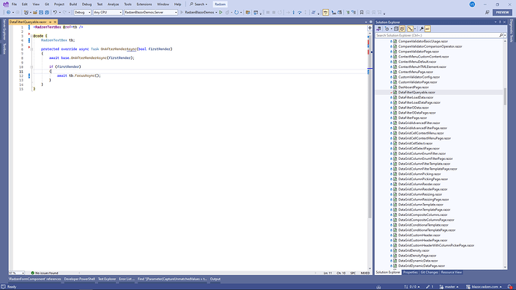Image resolution: width=516 pixels, height=290 pixels.
Task: Click the pencil changes indicator in status bar
Action: (430, 287)
